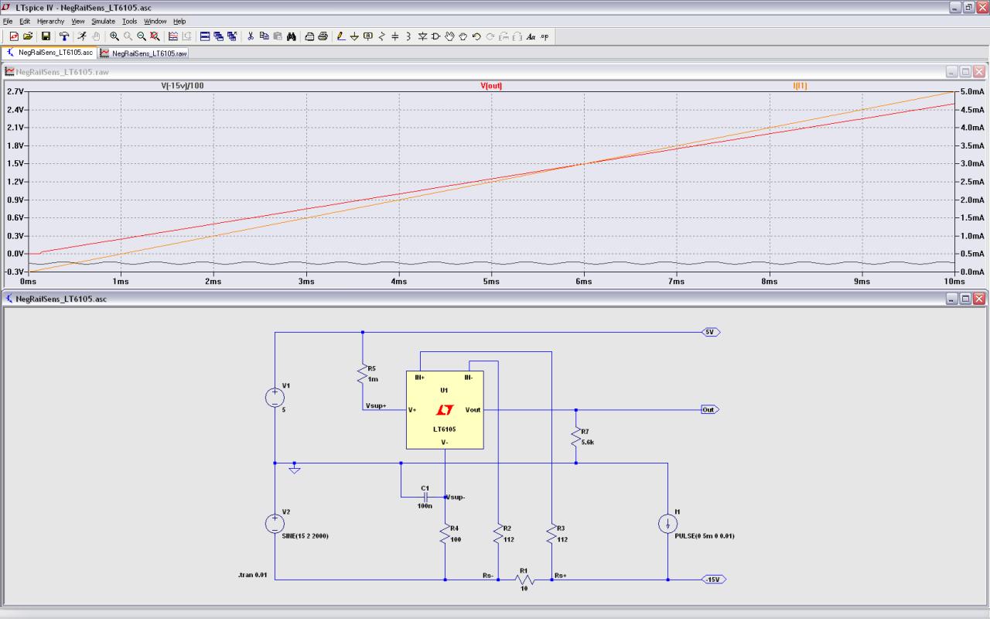Open Find with the binoculars icon
The image size is (990, 619).
(292, 36)
